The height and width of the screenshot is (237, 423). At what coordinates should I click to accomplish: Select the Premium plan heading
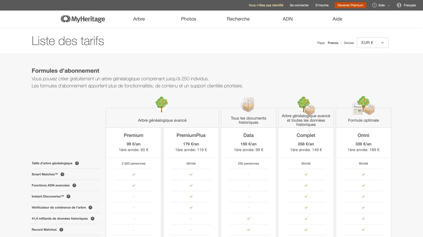coord(134,135)
